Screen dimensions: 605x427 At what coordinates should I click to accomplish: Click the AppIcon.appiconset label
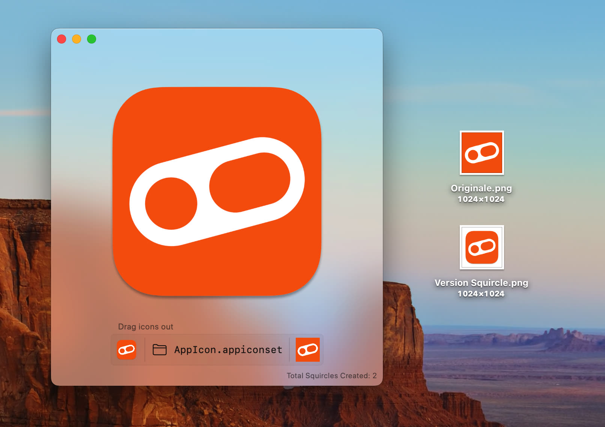(228, 350)
